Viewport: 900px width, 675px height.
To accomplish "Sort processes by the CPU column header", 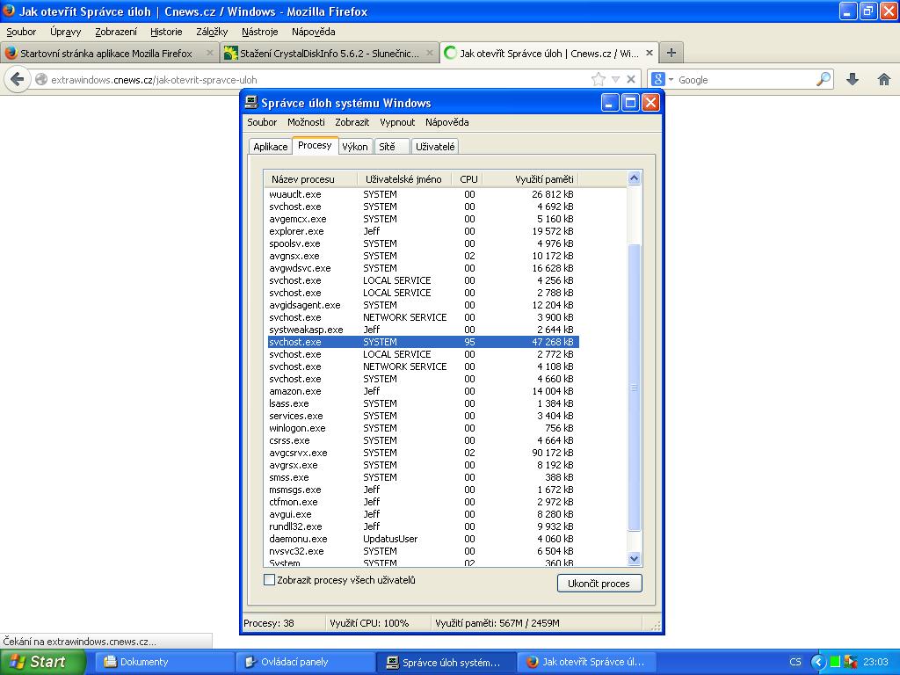I will click(x=468, y=178).
